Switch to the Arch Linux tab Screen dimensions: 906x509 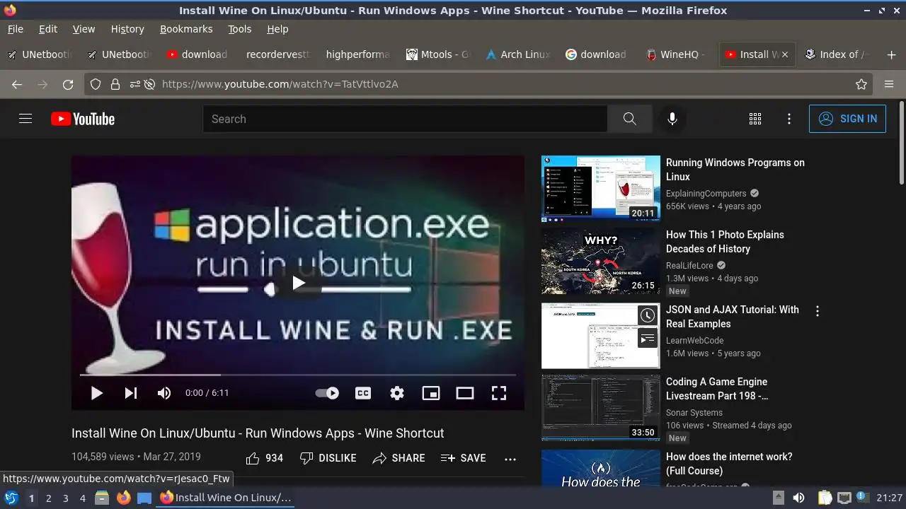click(x=518, y=54)
